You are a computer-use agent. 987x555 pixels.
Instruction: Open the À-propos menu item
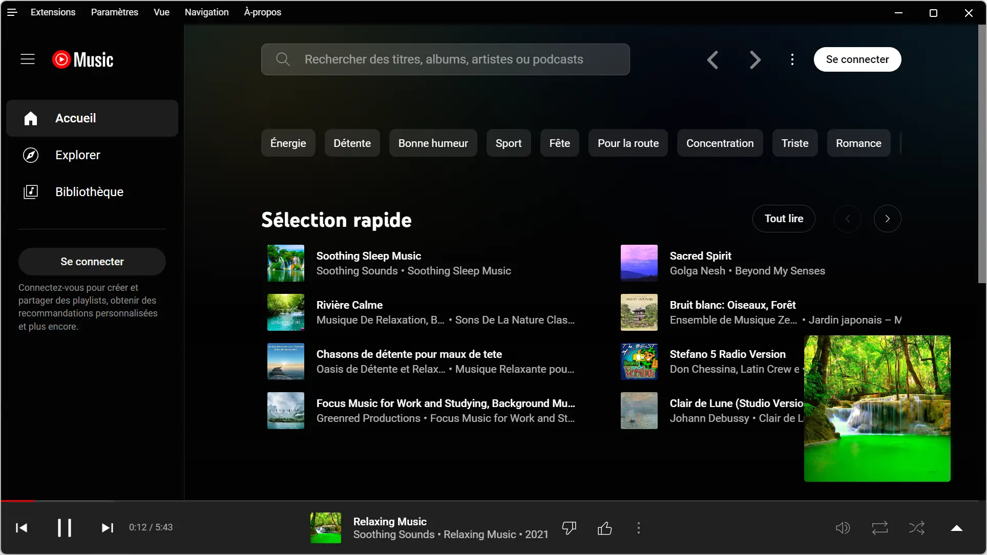coord(262,12)
